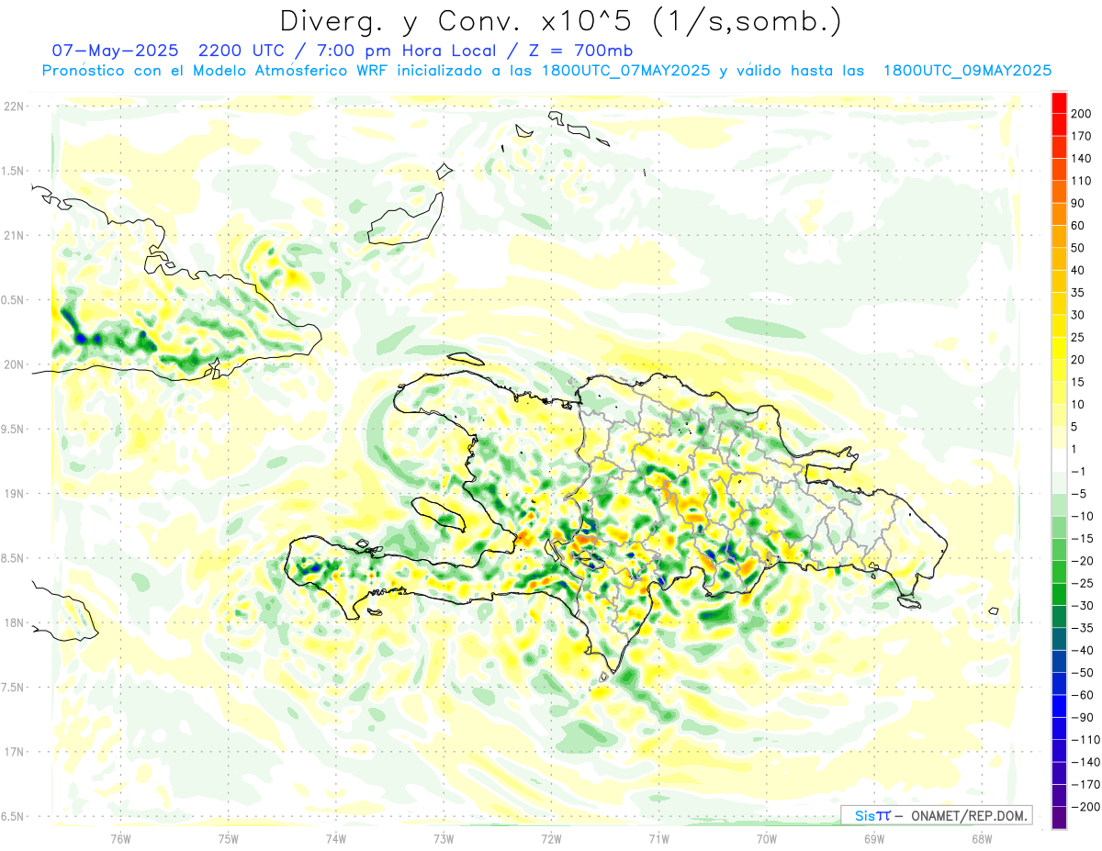Viewport: 1102px width, 851px height.
Task: Click the "76W" longitude axis label
Action: pyautogui.click(x=121, y=838)
